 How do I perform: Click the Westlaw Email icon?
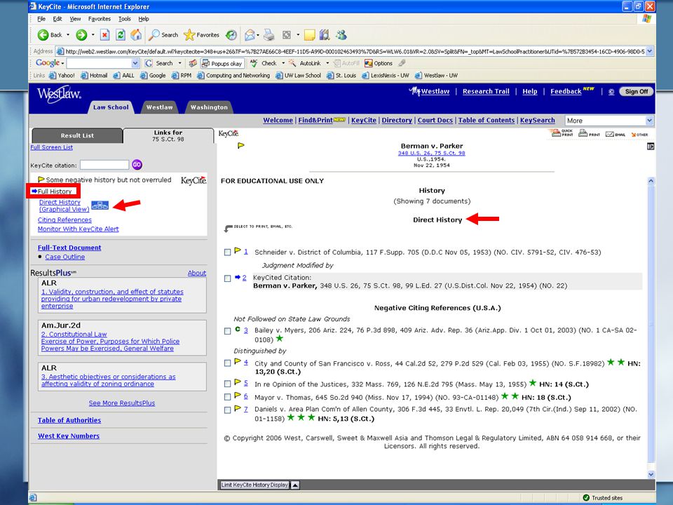(x=615, y=134)
